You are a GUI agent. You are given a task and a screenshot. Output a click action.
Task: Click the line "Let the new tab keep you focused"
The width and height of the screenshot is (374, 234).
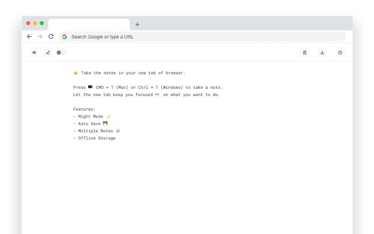pyautogui.click(x=147, y=95)
